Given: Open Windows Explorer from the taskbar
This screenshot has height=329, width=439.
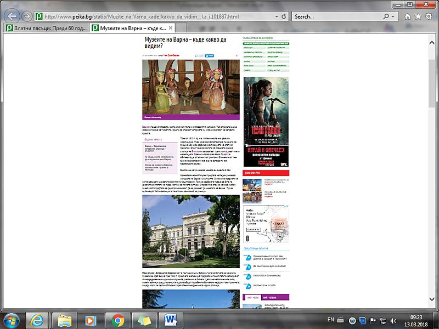Looking at the screenshot, I should click(x=65, y=319).
